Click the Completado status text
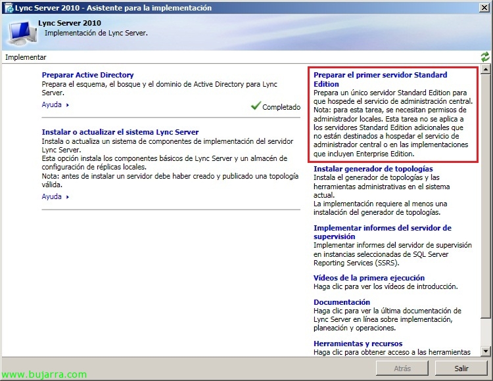The height and width of the screenshot is (381, 493). click(281, 107)
